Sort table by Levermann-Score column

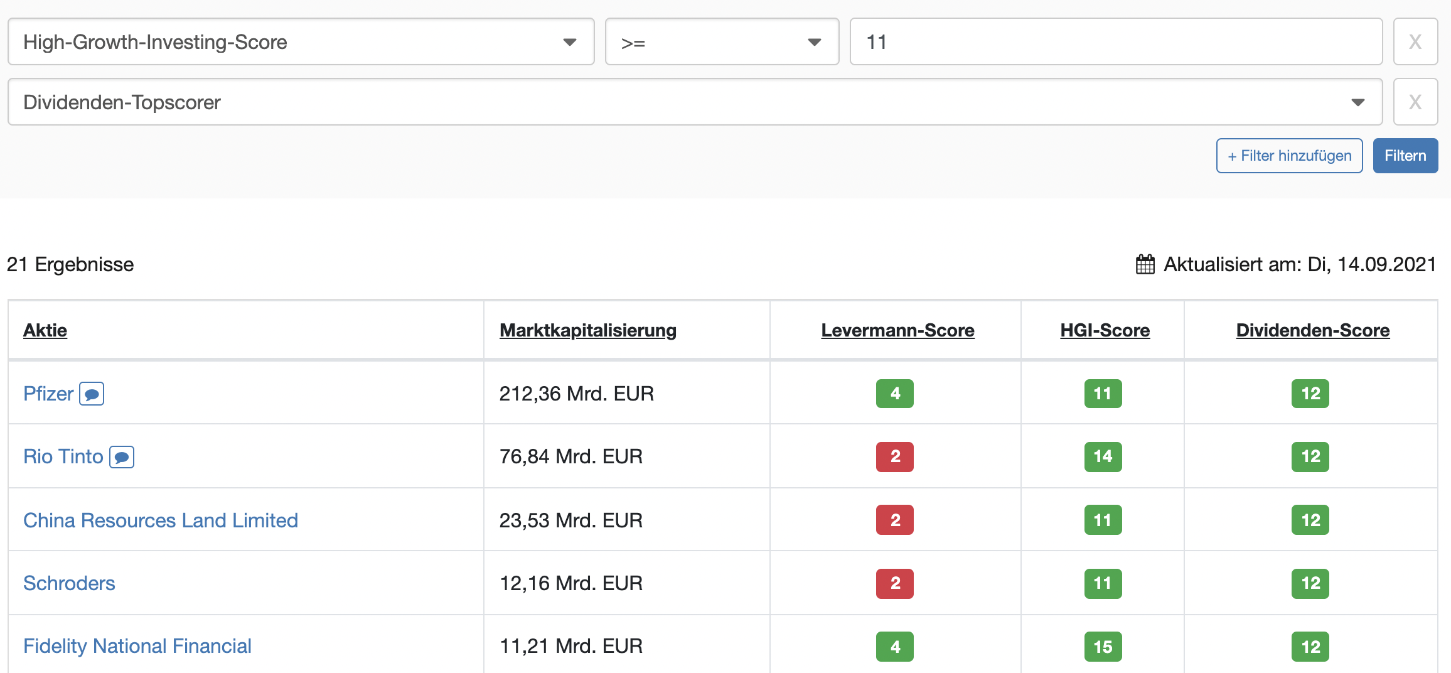pyautogui.click(x=898, y=330)
